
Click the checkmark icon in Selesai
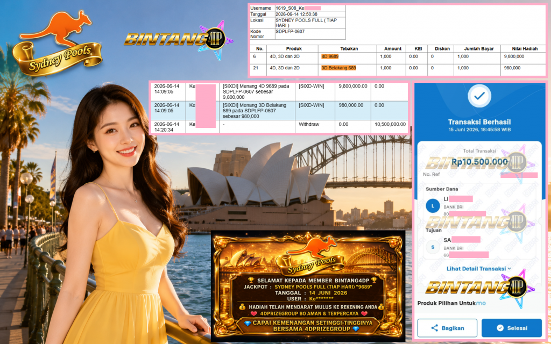(500, 328)
